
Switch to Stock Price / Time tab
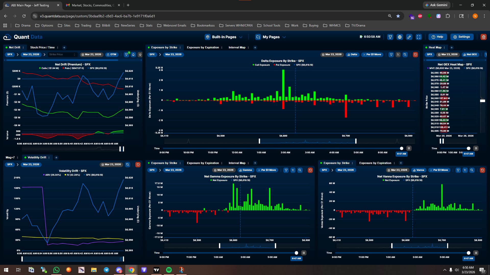click(42, 47)
